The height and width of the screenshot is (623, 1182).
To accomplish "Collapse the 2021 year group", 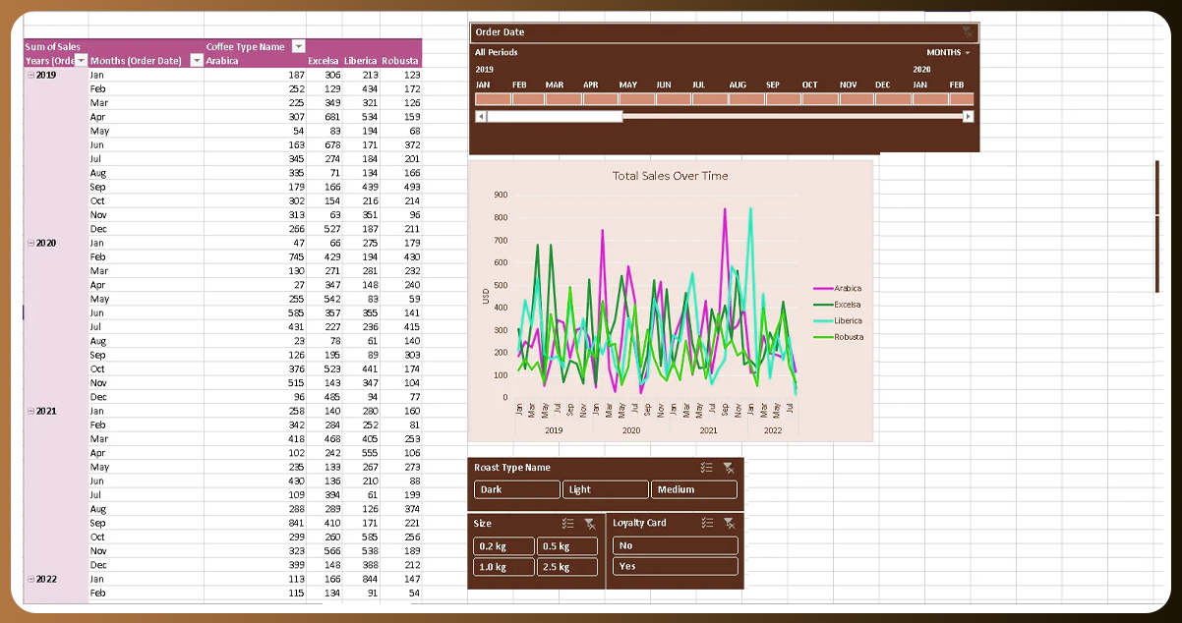I will 30,411.
